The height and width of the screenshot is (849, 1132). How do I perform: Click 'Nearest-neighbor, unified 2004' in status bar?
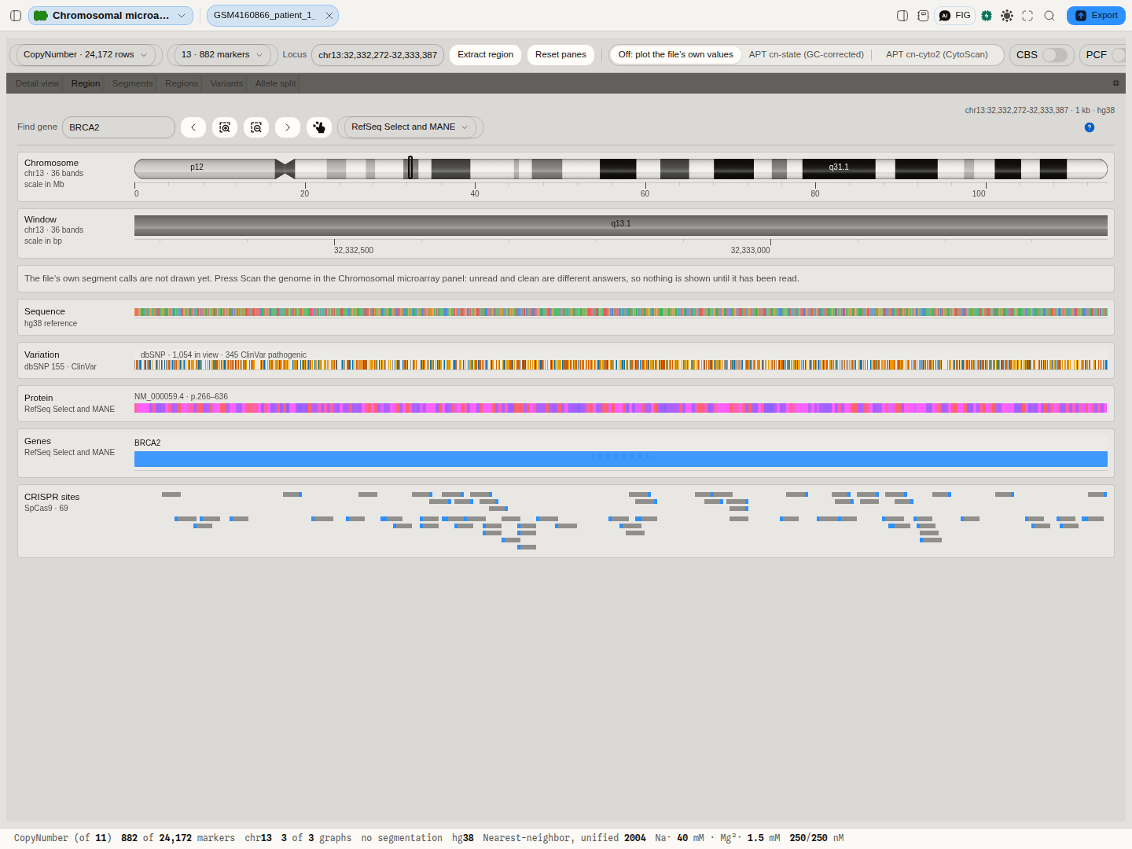click(564, 838)
